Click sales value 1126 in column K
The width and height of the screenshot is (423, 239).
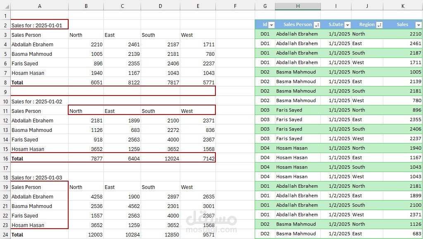point(416,224)
